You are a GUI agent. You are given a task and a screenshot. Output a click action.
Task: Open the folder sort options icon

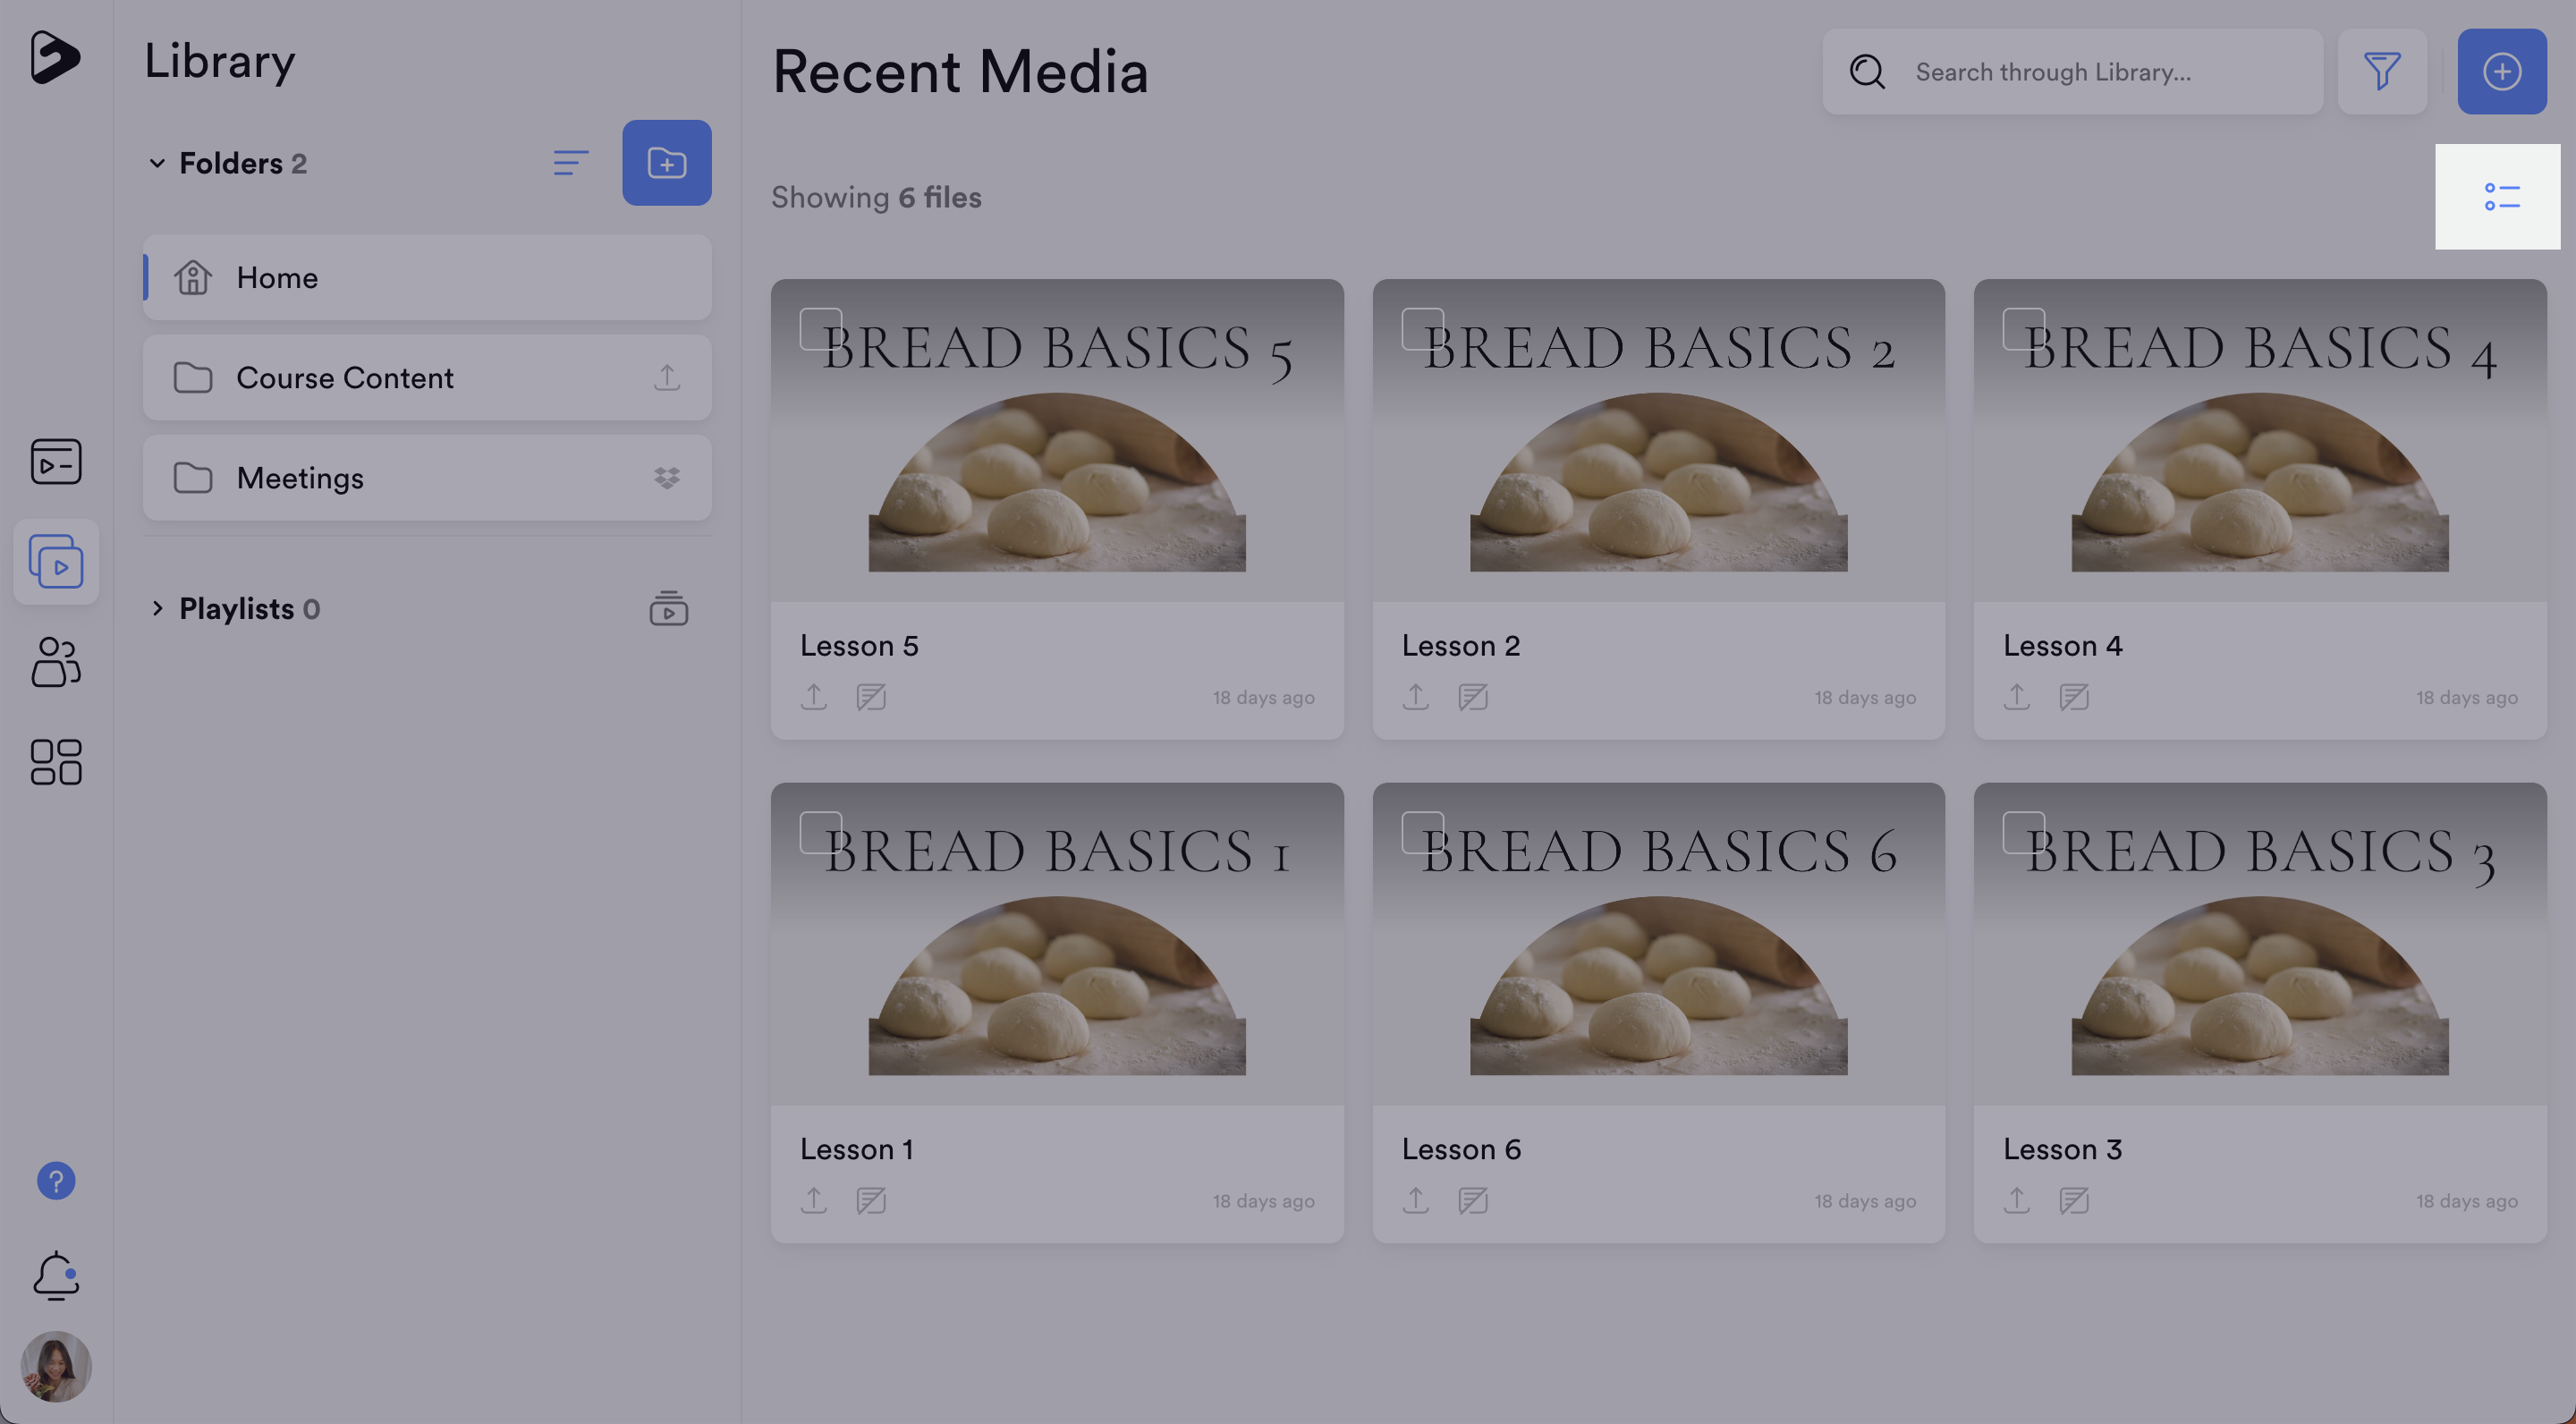coord(570,163)
